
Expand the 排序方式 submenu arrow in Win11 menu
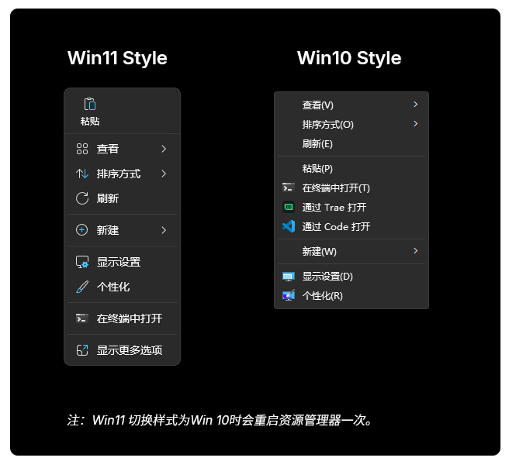pos(164,174)
